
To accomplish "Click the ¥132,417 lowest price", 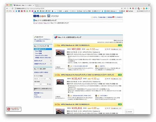I will pyautogui.click(x=77, y=79).
